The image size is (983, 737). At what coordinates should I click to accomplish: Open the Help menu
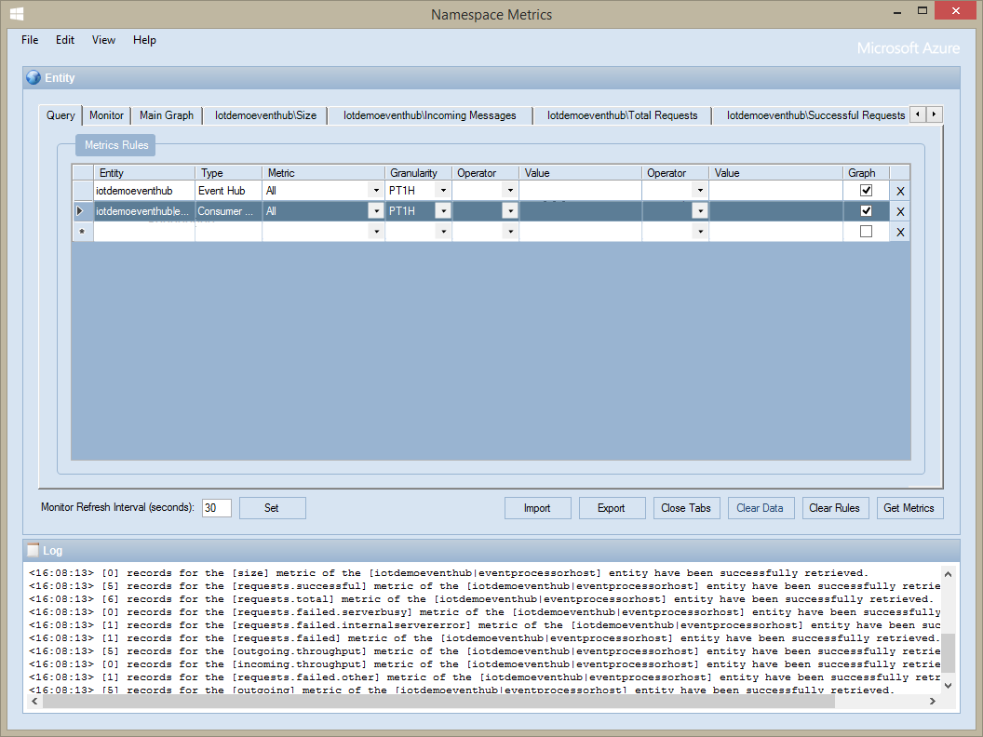pos(144,40)
